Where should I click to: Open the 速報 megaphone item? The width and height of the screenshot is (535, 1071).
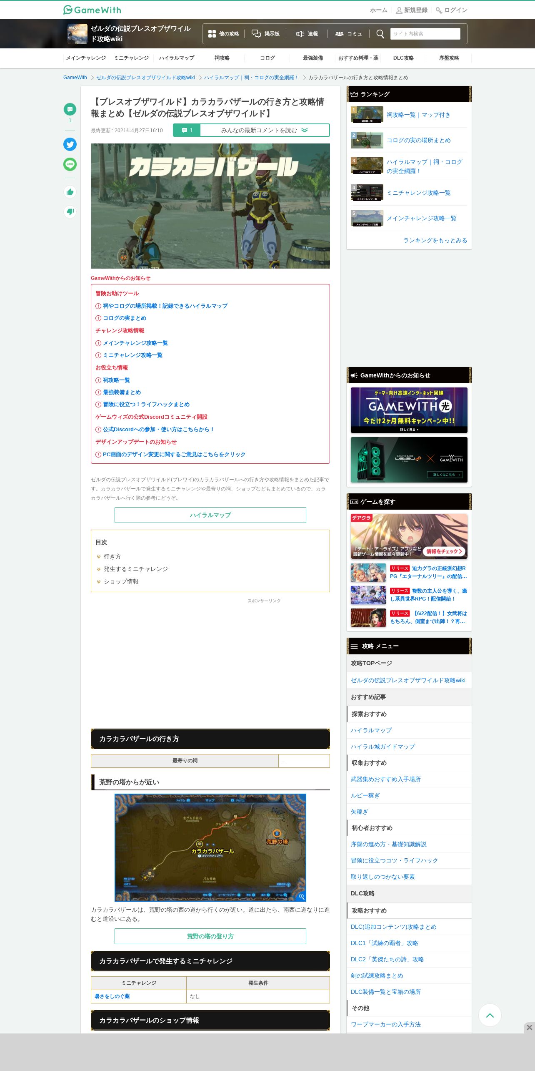[307, 34]
